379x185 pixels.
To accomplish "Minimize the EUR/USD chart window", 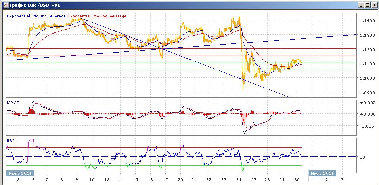I will 360,5.
